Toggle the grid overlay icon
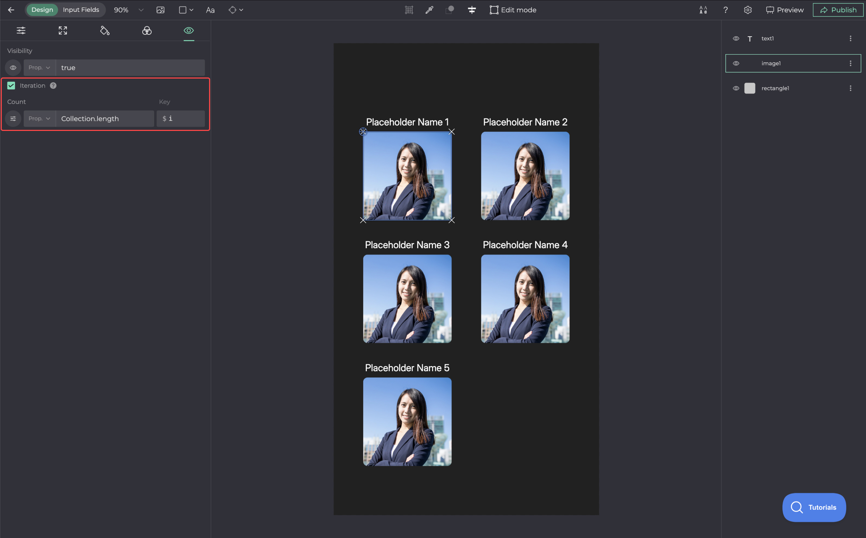 pos(409,10)
